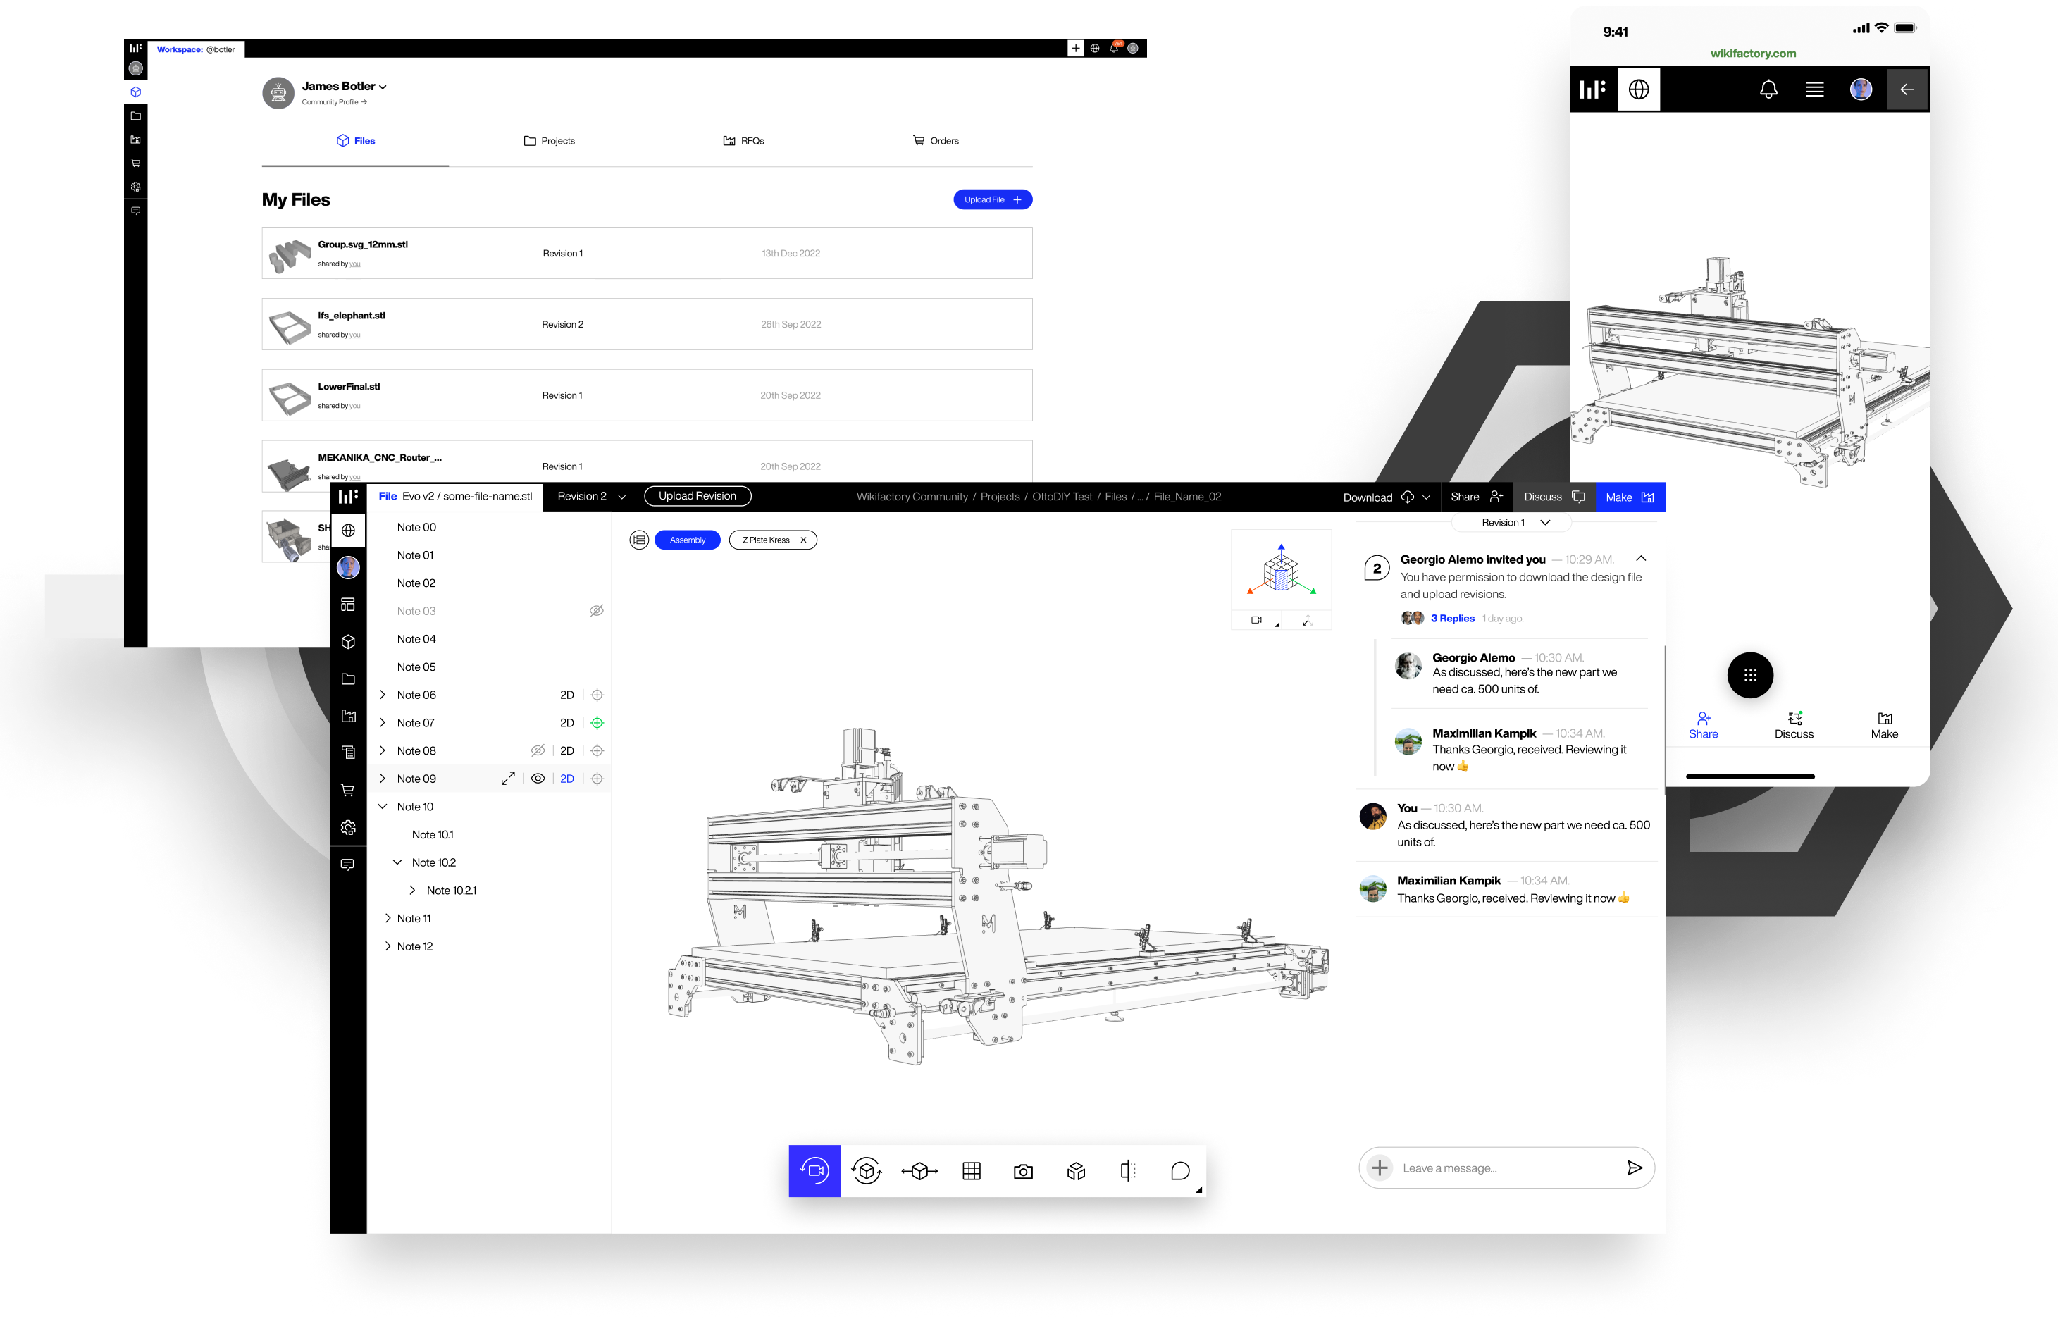2058x1319 pixels.
Task: Click the comment/annotation bubble icon
Action: point(1184,1170)
